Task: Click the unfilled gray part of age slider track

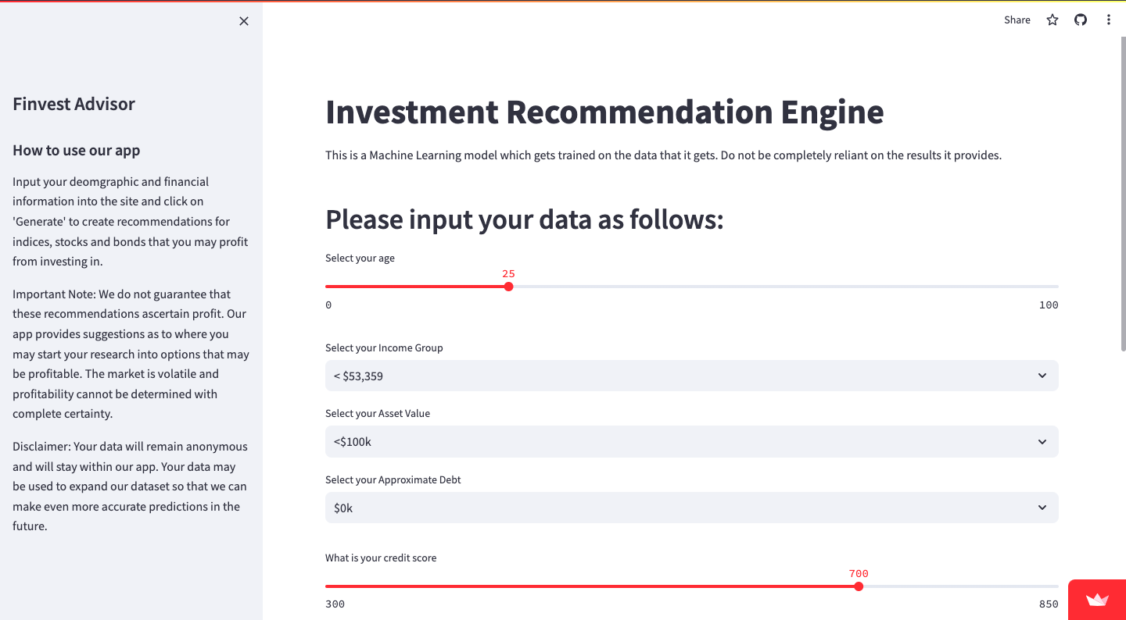Action: tap(782, 287)
